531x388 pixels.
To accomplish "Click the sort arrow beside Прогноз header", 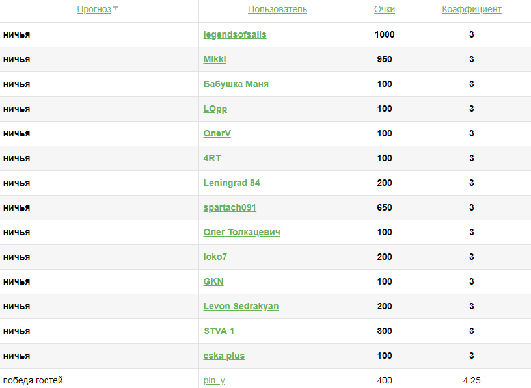I will pos(115,8).
